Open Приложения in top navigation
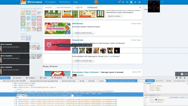This screenshot has width=188, height=106. [x=65, y=2]
